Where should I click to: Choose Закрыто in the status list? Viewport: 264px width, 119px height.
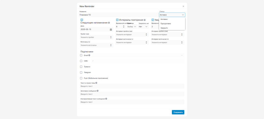(x=164, y=28)
